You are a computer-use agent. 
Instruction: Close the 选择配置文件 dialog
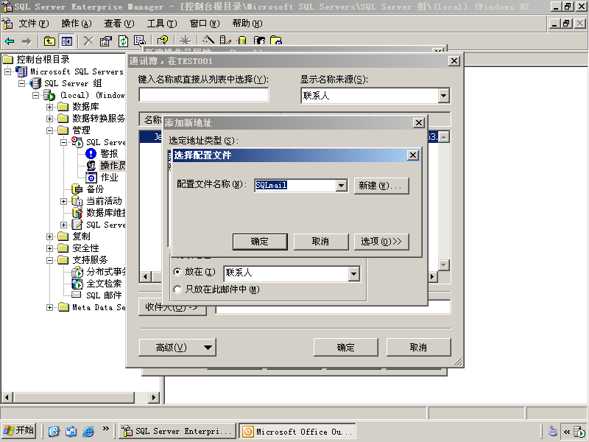[x=413, y=155]
